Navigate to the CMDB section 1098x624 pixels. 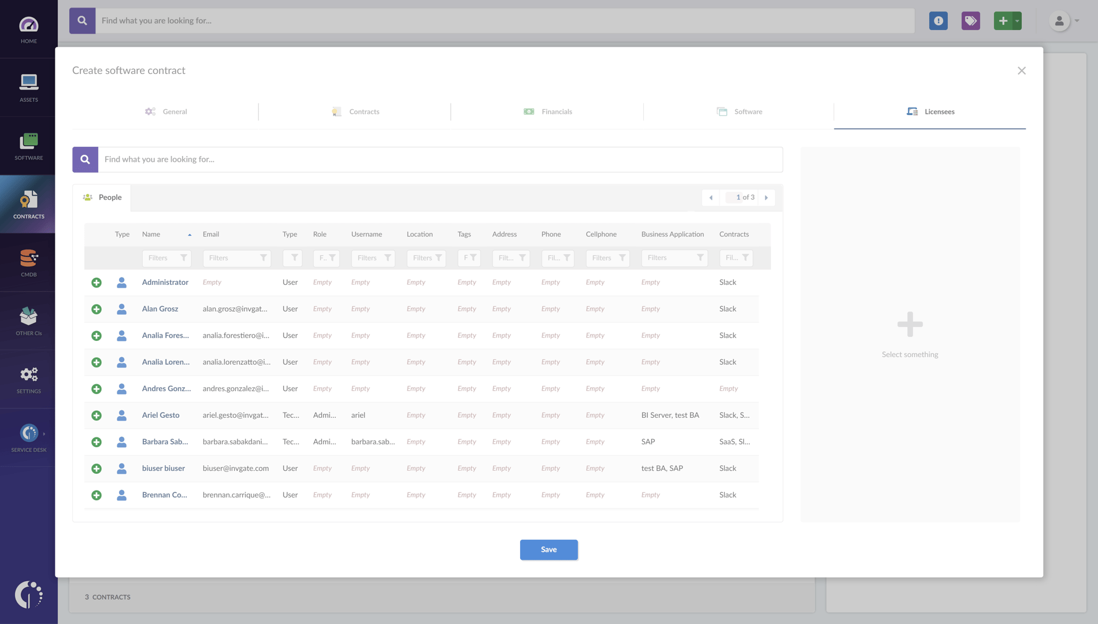coord(28,262)
